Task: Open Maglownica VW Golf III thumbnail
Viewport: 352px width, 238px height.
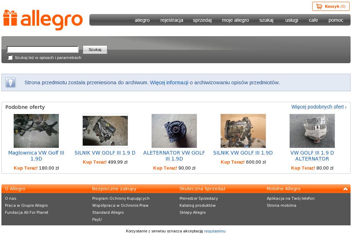Action: 36,131
